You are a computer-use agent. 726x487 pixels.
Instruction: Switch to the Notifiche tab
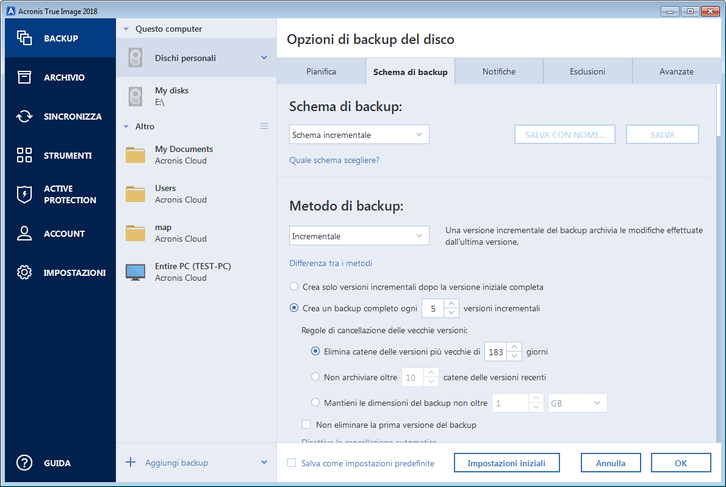pos(498,71)
